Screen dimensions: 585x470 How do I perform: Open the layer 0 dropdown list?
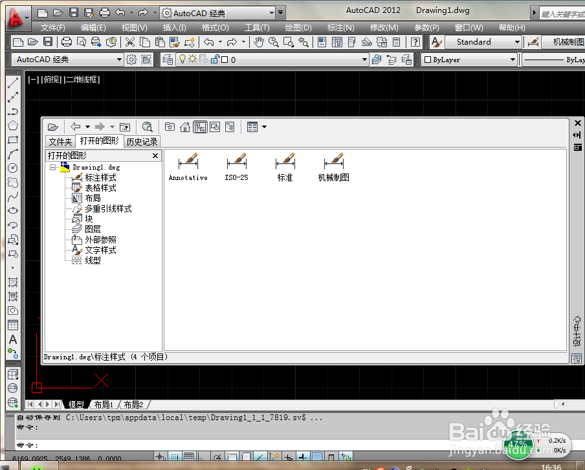364,60
